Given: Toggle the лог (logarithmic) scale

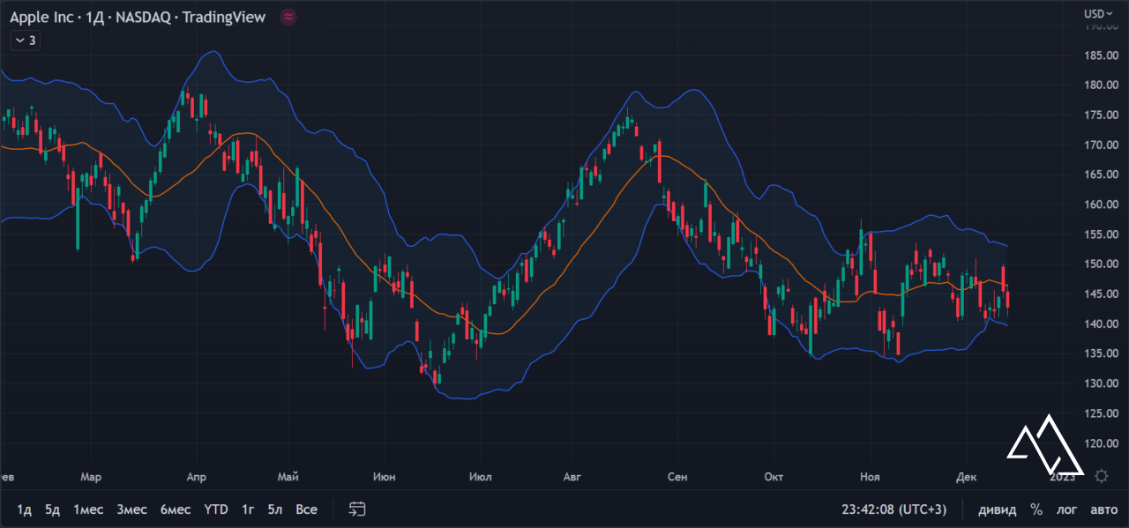Looking at the screenshot, I should click(1067, 509).
